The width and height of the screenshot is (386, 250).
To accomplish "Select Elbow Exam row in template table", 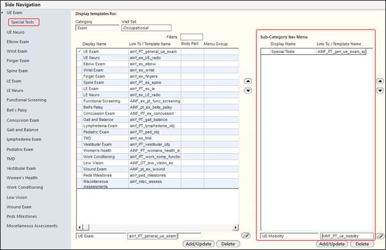I will pyautogui.click(x=158, y=64).
